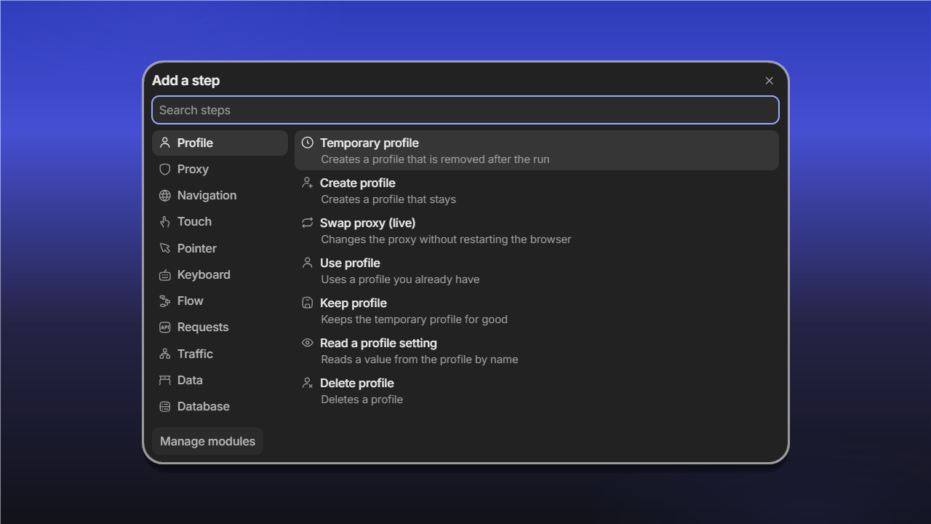Switch to the Pointer category
Viewport: 931px width, 524px height.
click(x=220, y=248)
